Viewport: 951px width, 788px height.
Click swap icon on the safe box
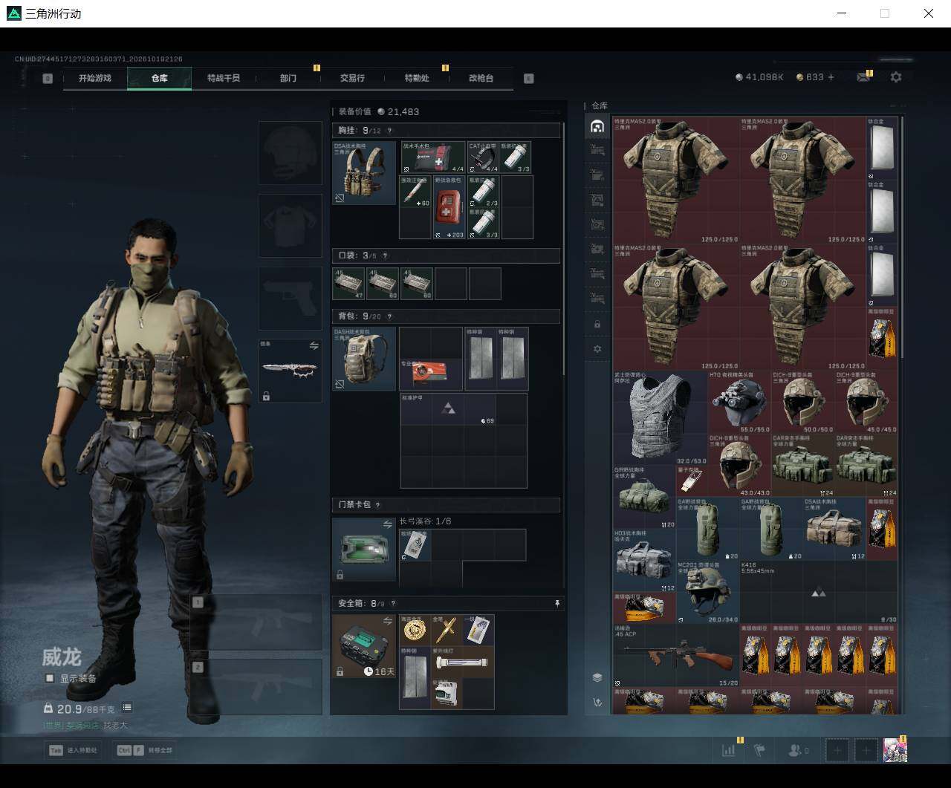coord(387,621)
